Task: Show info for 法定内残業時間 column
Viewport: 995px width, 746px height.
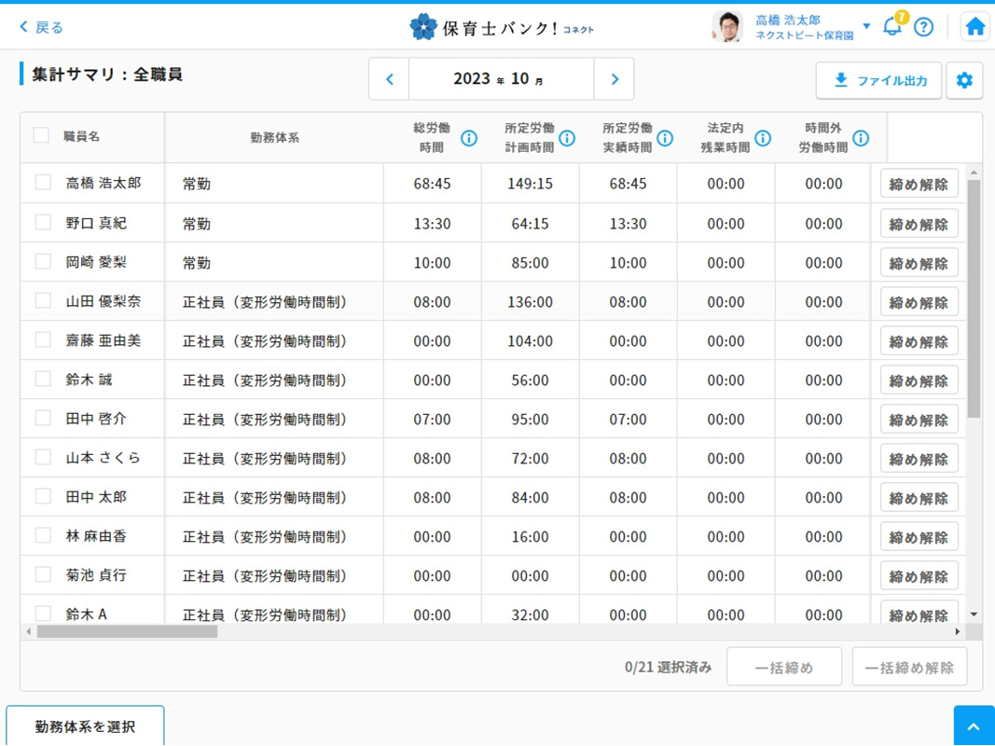Action: 763,138
